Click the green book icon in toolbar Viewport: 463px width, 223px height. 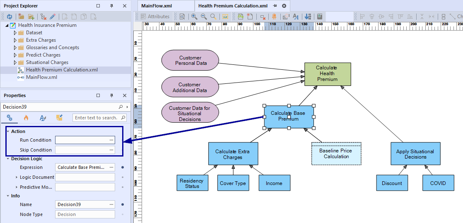pyautogui.click(x=319, y=17)
